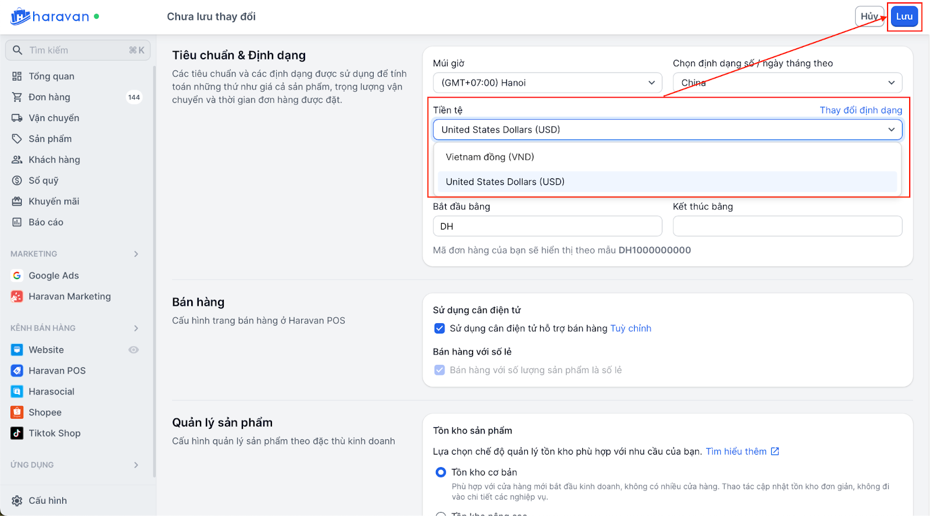
Task: Toggle the Website visibility eye icon
Action: tap(134, 350)
